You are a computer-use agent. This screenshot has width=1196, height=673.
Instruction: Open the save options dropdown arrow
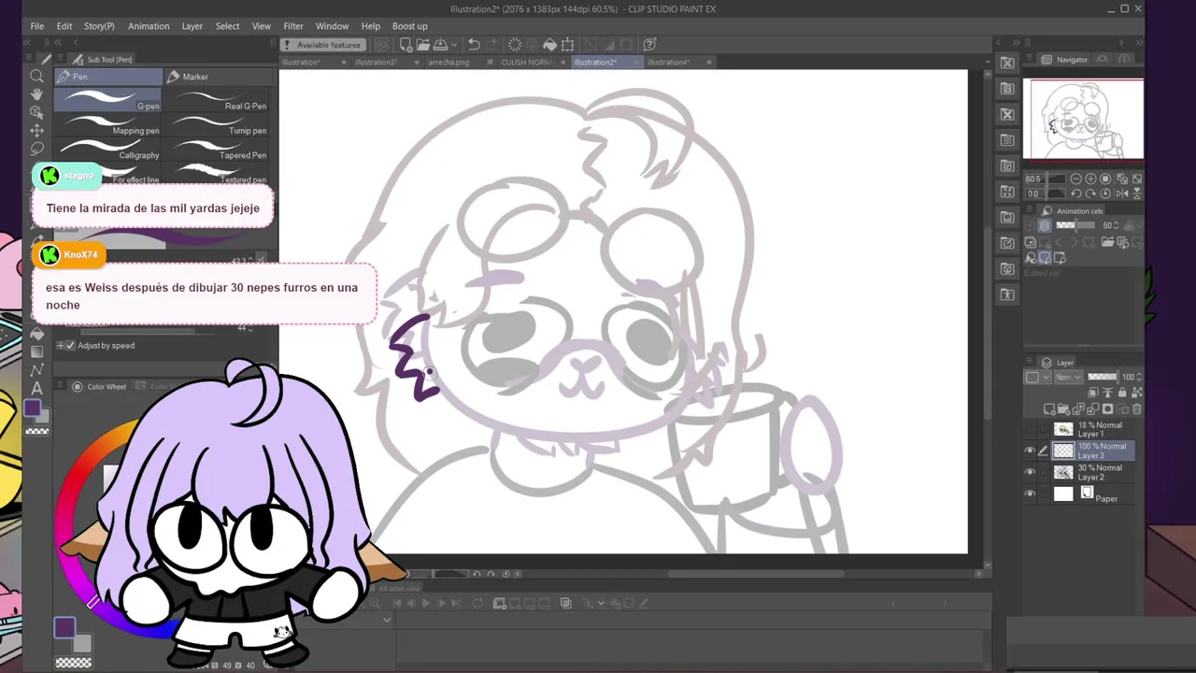point(453,45)
